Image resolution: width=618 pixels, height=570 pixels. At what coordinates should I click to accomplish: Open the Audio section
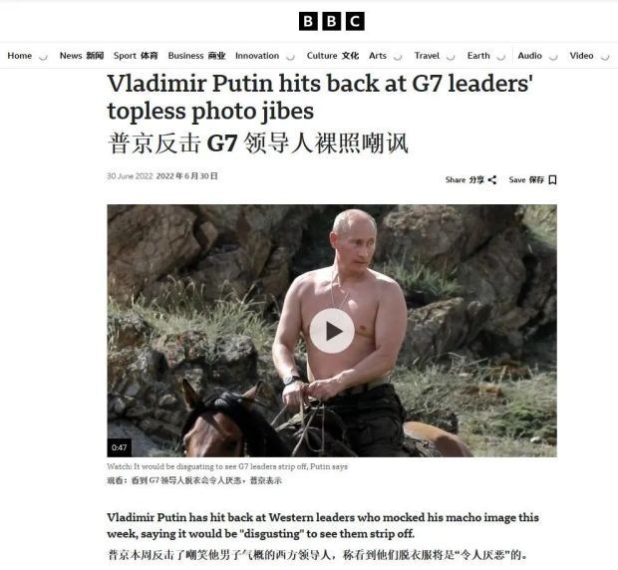(x=529, y=56)
